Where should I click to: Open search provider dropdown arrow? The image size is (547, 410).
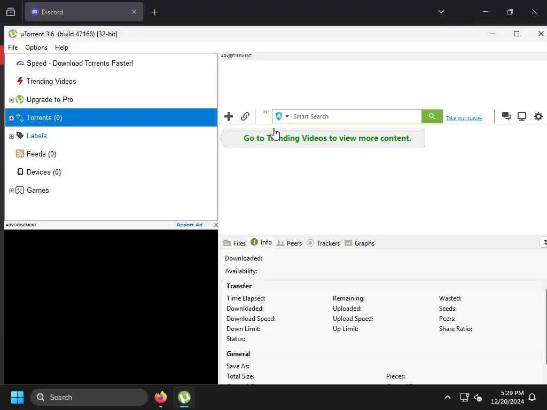[287, 116]
